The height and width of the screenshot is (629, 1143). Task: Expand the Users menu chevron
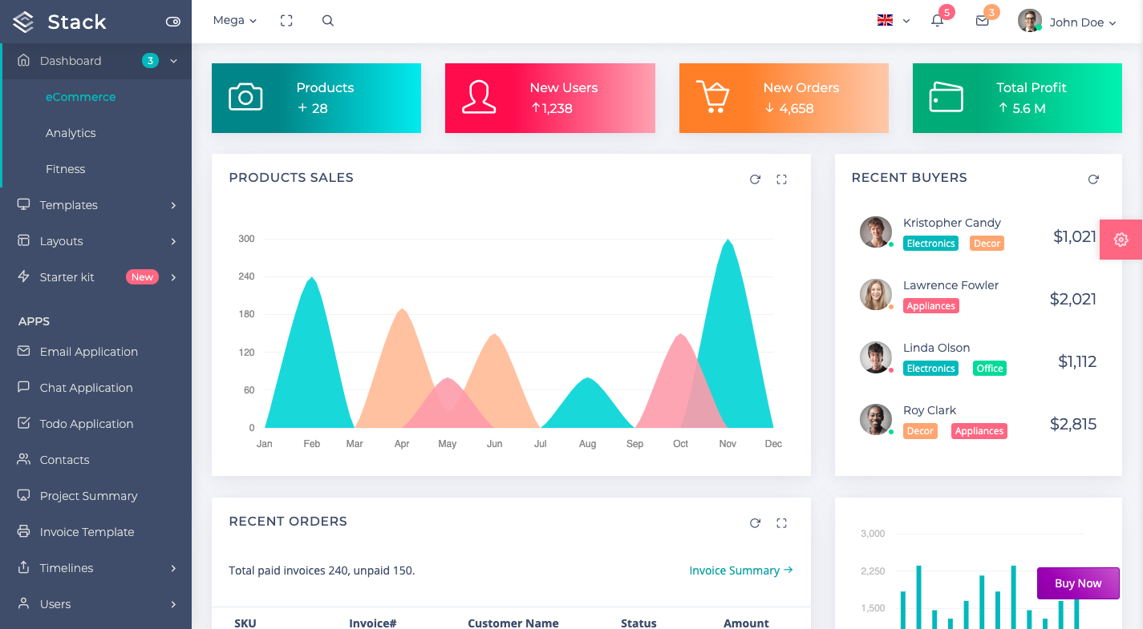point(173,604)
